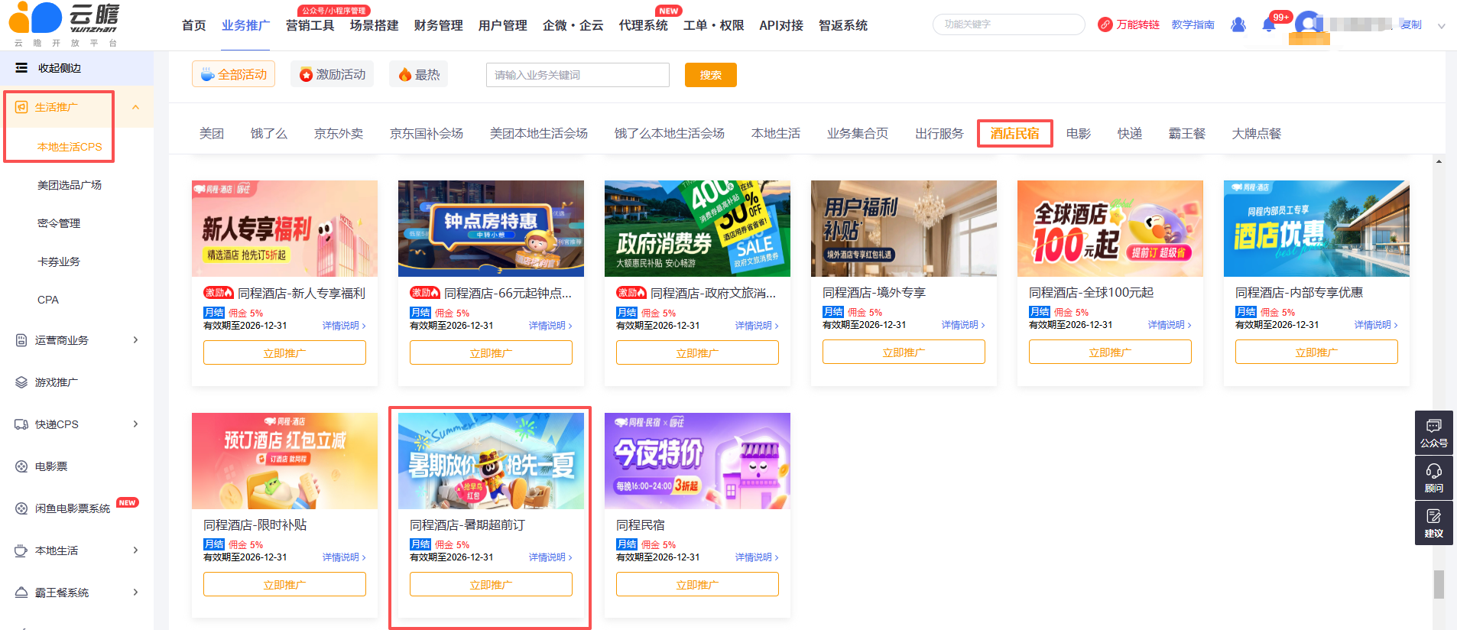Open 详情说明 for 同程酒店-内部专享优惠
1457x630 pixels.
point(1376,325)
